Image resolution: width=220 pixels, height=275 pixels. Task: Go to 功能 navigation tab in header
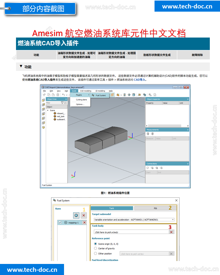pos(36,55)
